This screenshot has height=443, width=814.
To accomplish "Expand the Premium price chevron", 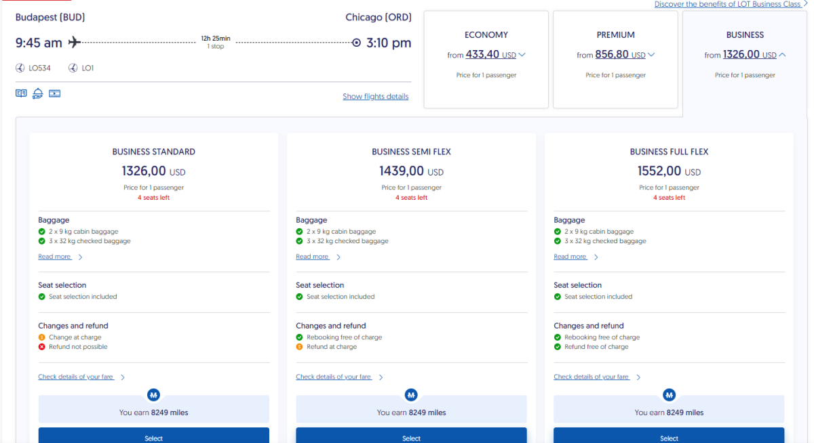I will 651,55.
